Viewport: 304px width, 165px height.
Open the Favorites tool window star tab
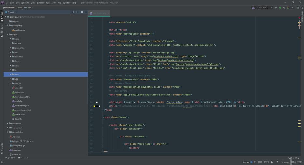[x=2, y=148]
